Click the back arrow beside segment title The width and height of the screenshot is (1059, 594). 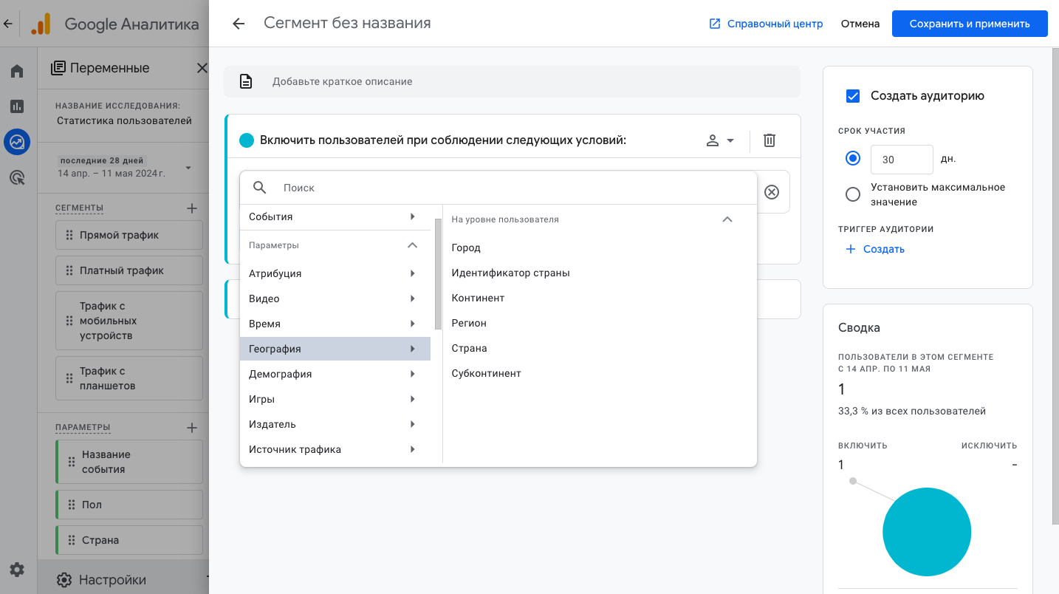coord(238,24)
